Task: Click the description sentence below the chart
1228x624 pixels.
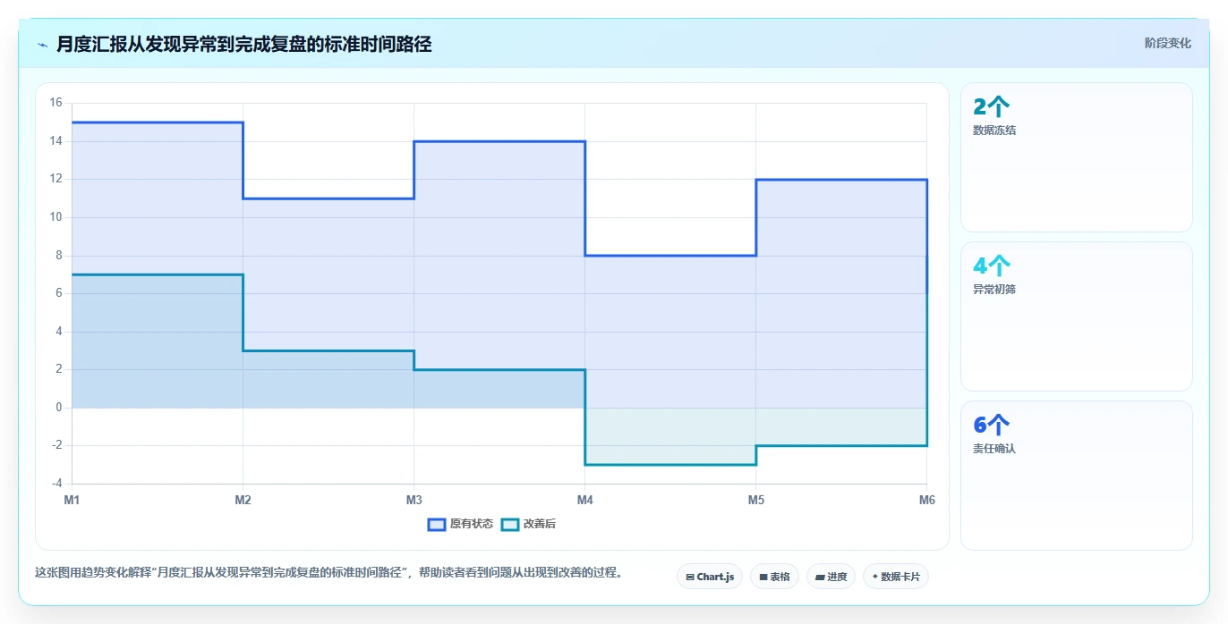Action: click(328, 572)
